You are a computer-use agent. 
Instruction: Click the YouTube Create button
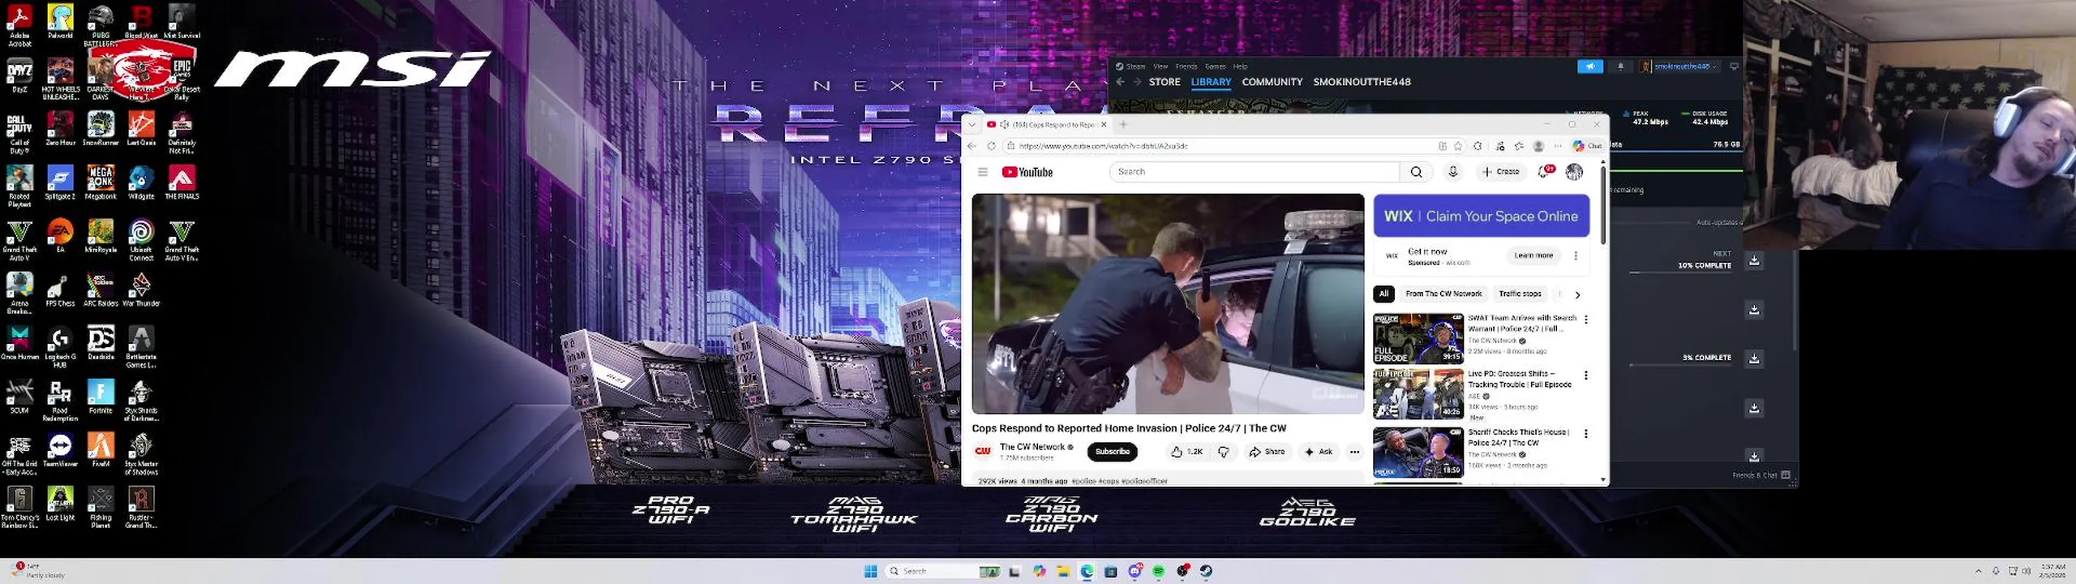pyautogui.click(x=1500, y=172)
